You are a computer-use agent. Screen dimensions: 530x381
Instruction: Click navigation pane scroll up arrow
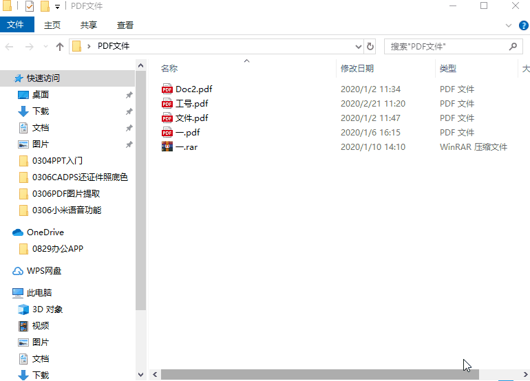(141, 65)
